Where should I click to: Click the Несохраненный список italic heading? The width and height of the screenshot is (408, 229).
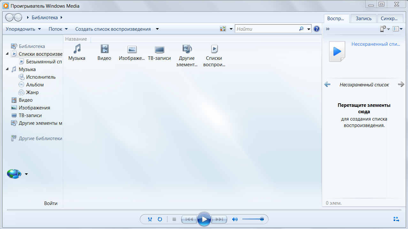364,84
